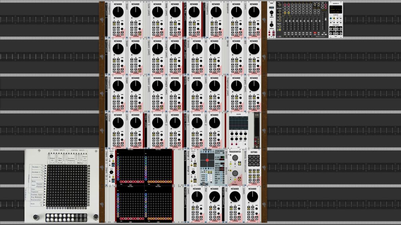The width and height of the screenshot is (401, 225).
Task: Click the Output Filter Channel 1 knob
Action: tap(197, 123)
